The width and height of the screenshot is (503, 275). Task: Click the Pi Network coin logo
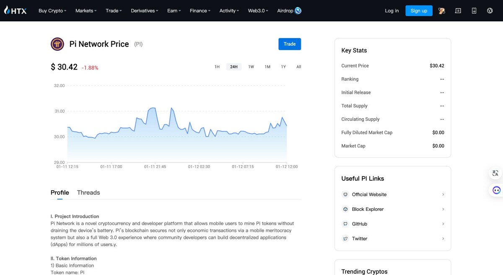tap(57, 44)
